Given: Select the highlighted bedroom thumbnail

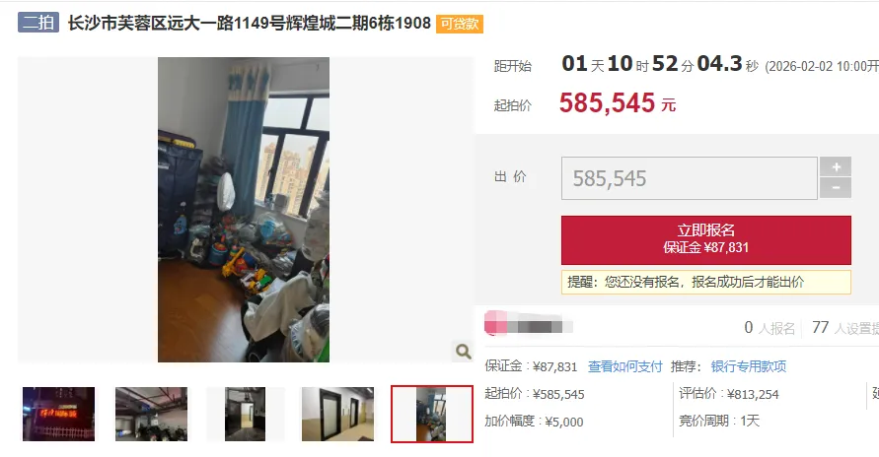Looking at the screenshot, I should [432, 414].
